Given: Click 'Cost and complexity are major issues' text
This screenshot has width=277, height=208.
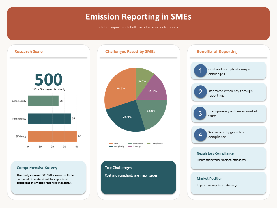Looking at the screenshot, I should click(x=131, y=175).
